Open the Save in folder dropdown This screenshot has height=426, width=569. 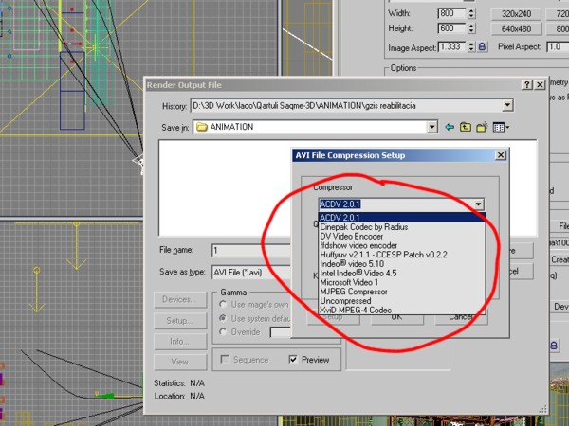coord(431,127)
